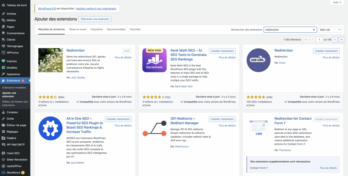Jump to the last results page
The height and width of the screenshot is (176, 348).
coord(341,39)
